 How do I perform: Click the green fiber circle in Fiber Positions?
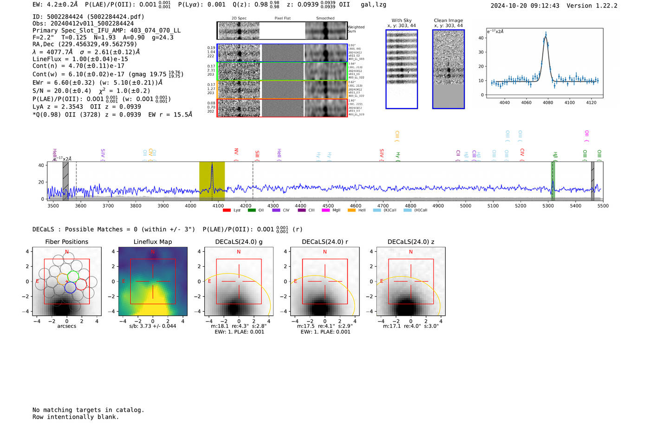tap(73, 276)
